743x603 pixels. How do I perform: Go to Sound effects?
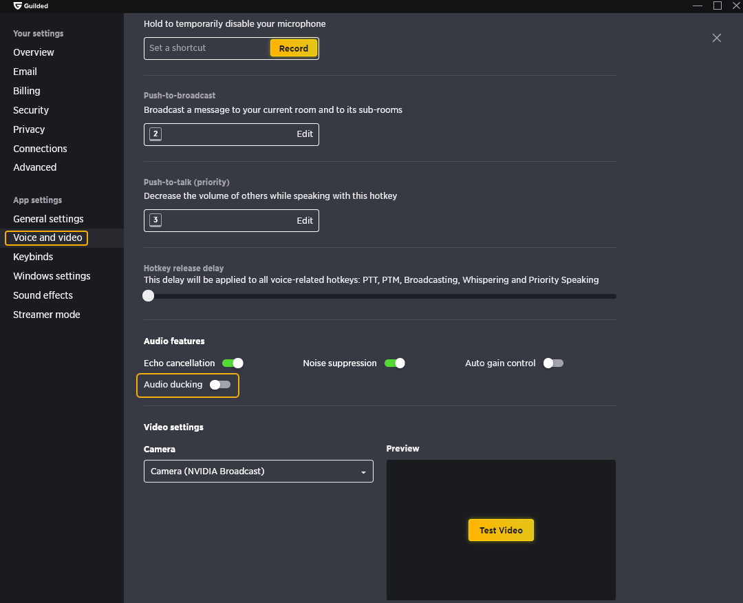click(43, 295)
